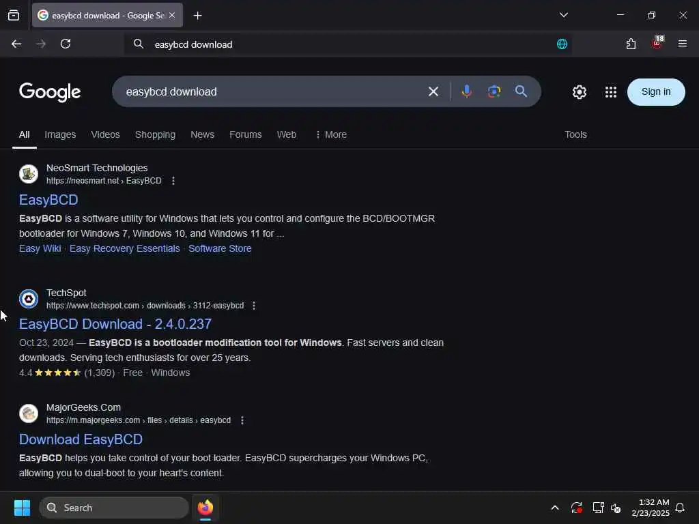Switch to the Images tab
This screenshot has height=524, width=699.
(60, 134)
